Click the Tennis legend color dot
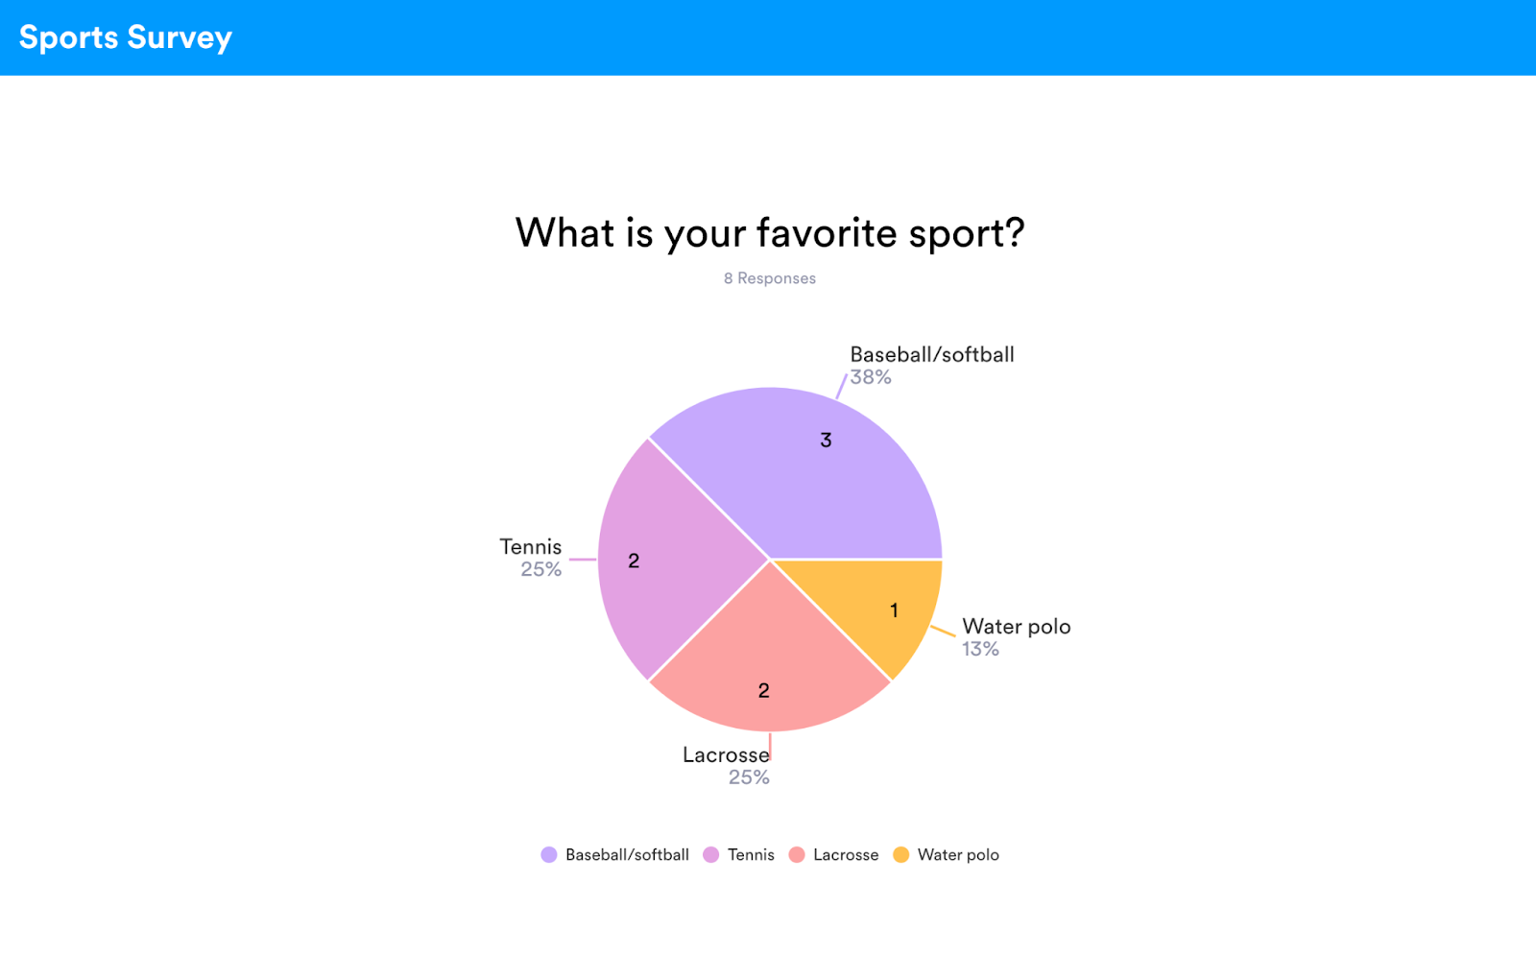This screenshot has height=979, width=1536. 711,855
